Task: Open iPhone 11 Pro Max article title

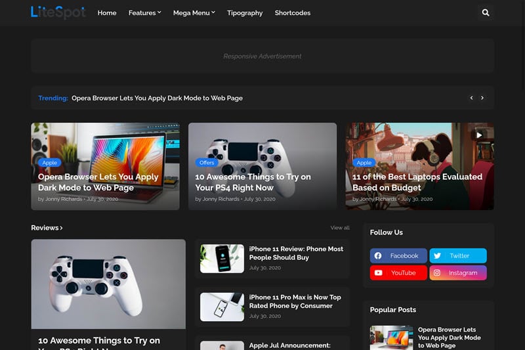Action: 295,301
